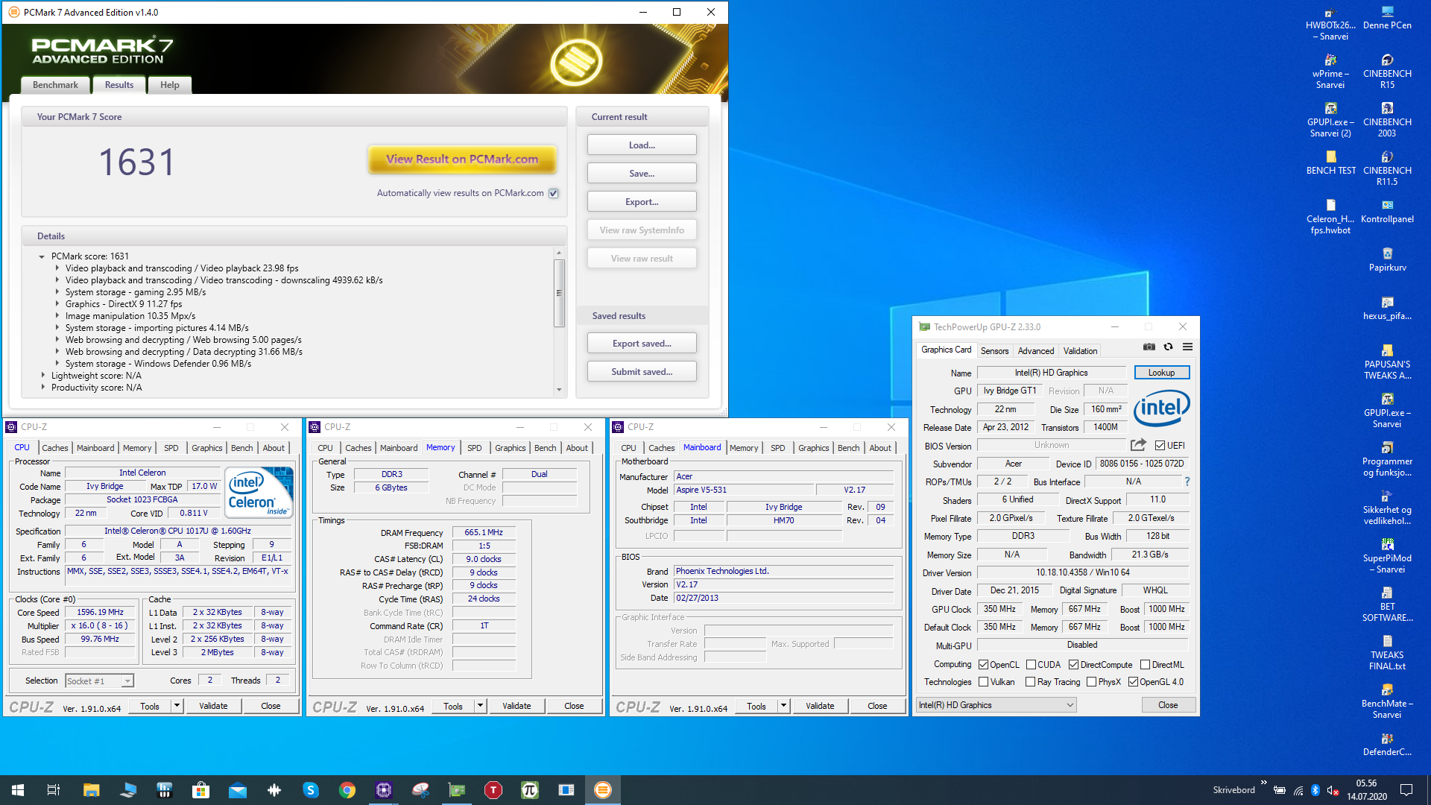
Task: Click Bus Interface question mark icon
Action: (1187, 482)
